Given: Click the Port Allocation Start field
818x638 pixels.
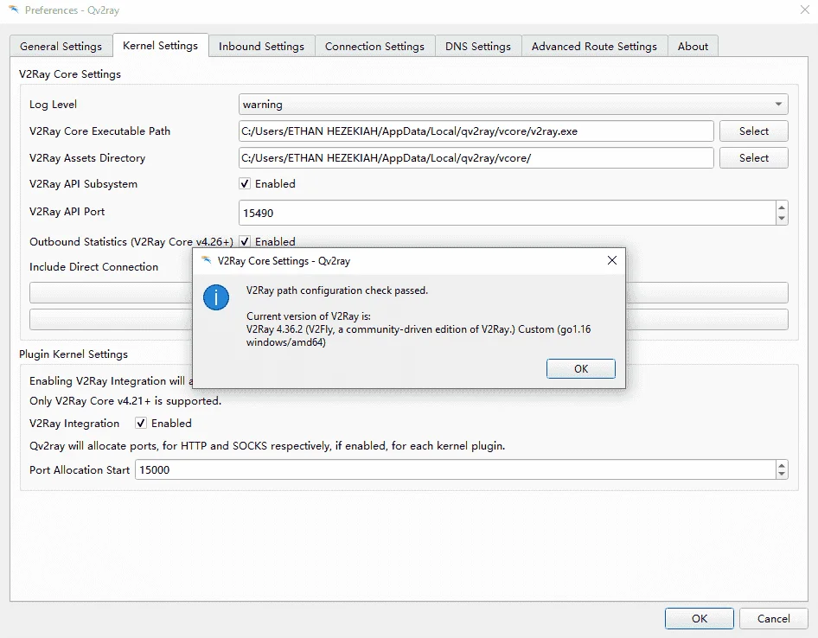Looking at the screenshot, I should [456, 469].
